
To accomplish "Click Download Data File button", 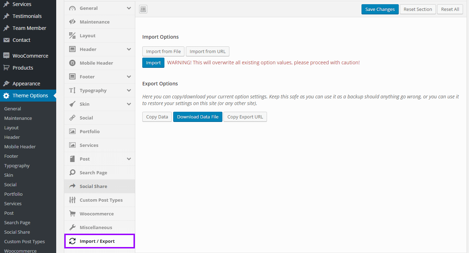I will (198, 117).
